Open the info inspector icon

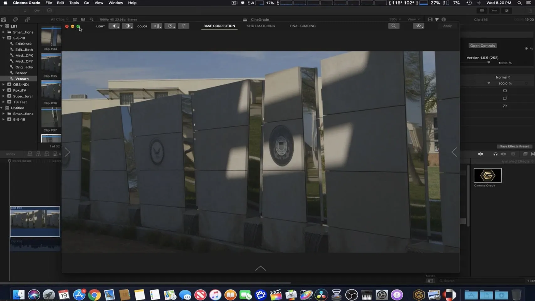click(x=444, y=19)
